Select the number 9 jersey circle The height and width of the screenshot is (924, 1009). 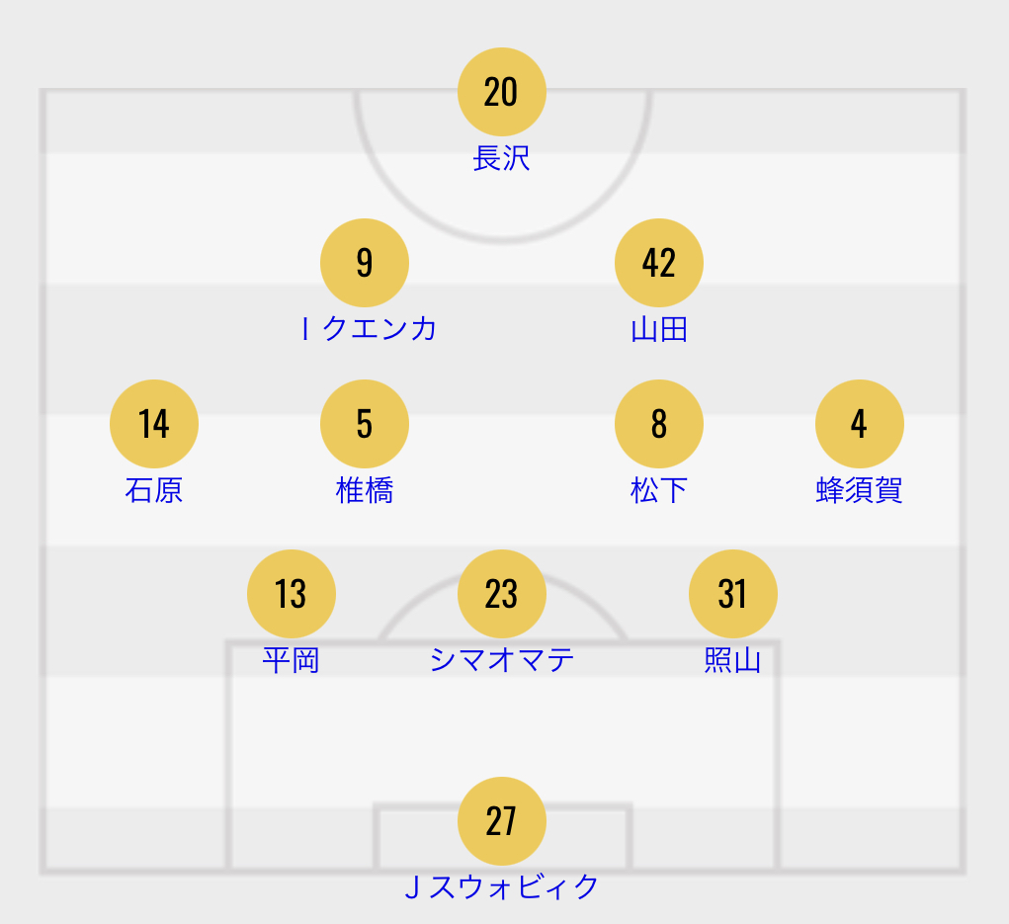pyautogui.click(x=365, y=263)
